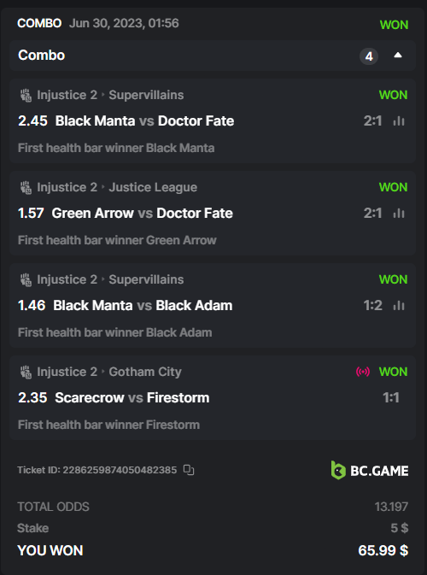Select the Green Arrow vs Doctor Fate match title

pos(143,213)
